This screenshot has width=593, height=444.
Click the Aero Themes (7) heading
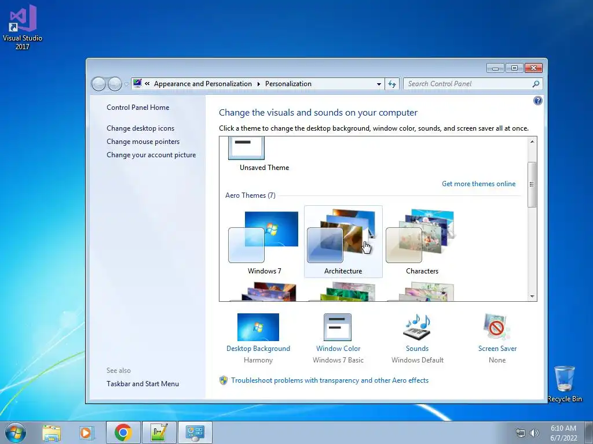pos(250,195)
